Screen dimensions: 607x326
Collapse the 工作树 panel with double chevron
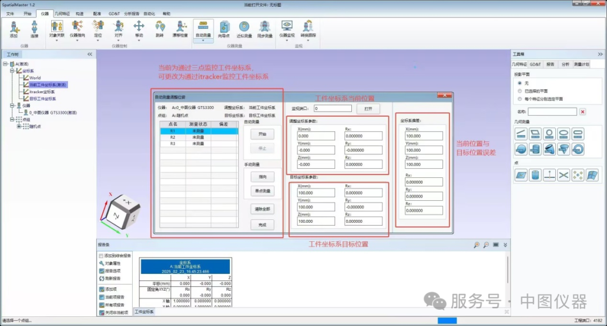90,54
